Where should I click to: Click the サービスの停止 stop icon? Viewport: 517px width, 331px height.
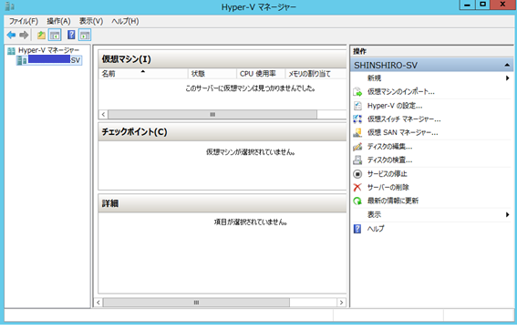coord(357,174)
